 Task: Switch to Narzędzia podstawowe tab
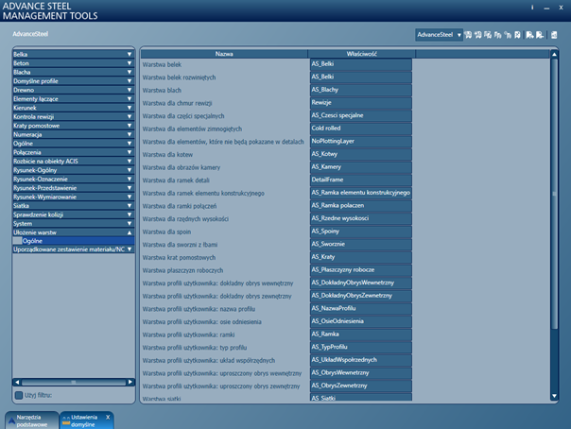(30, 420)
